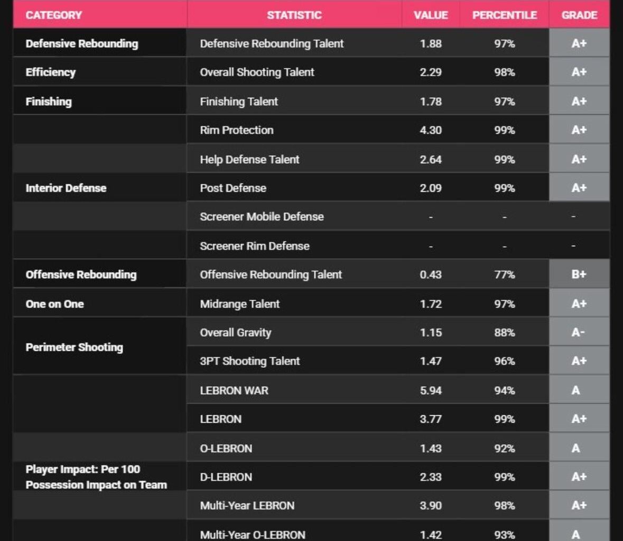Select the Defensive Rebounding category cell
This screenshot has height=541, width=623.
82,43
